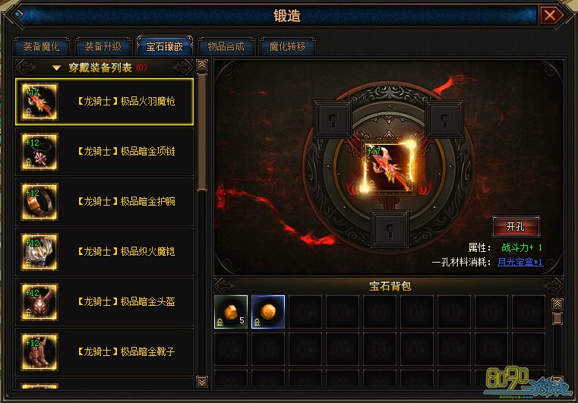The image size is (578, 403).
Task: Click the top-right locked gem socket
Action: pyautogui.click(x=444, y=119)
